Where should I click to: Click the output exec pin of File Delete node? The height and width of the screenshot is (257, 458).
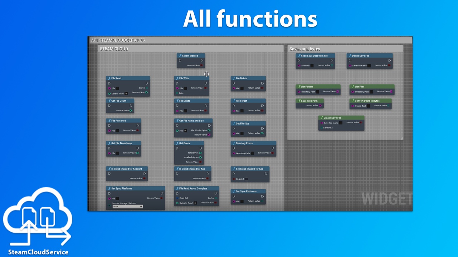[x=263, y=83]
